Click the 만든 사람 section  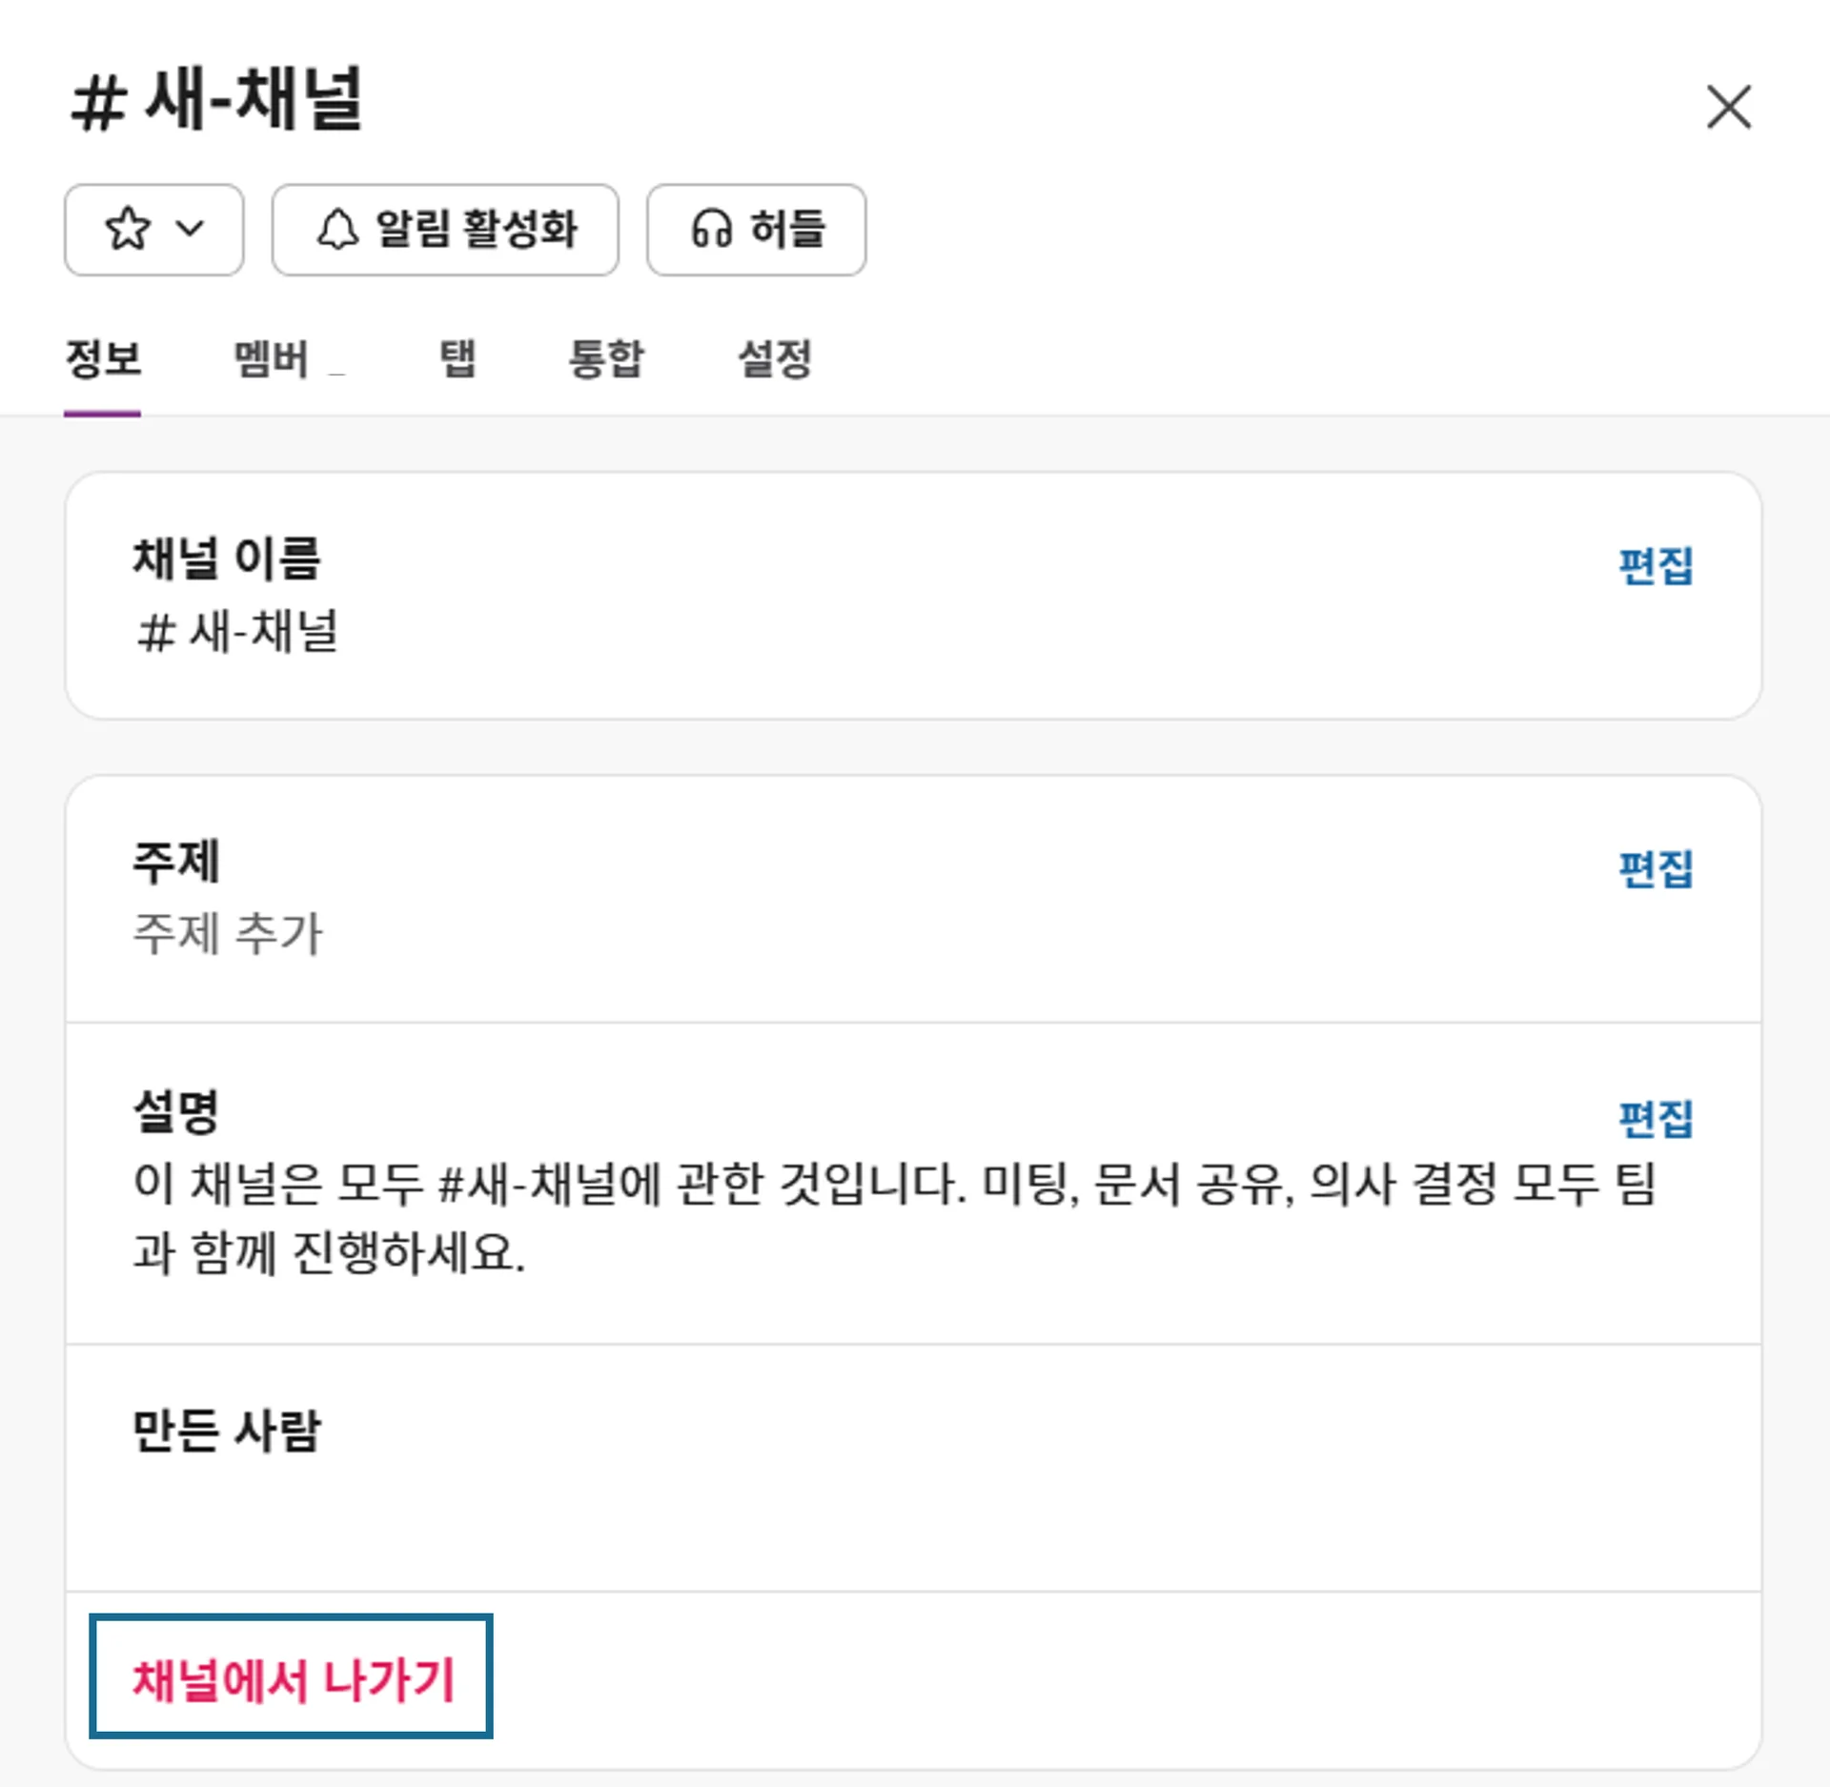point(227,1431)
